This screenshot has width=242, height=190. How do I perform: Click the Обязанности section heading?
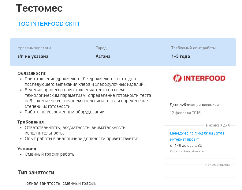click(x=31, y=73)
